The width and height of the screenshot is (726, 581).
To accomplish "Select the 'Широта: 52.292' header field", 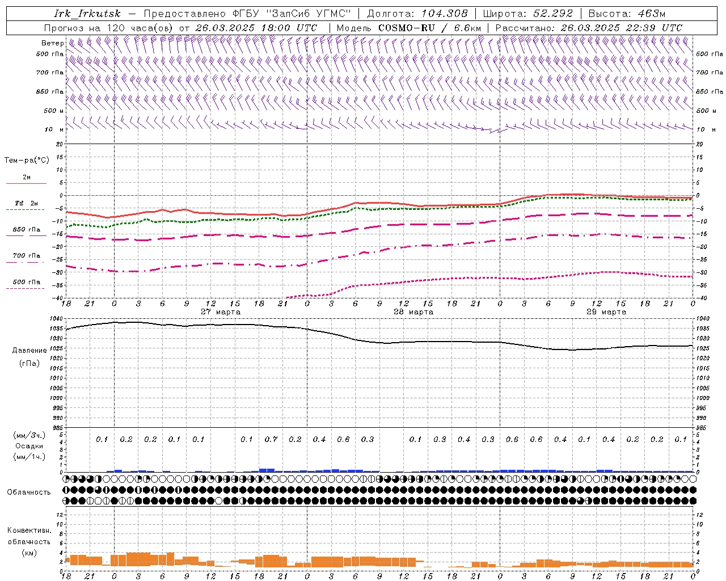I will pyautogui.click(x=528, y=14).
